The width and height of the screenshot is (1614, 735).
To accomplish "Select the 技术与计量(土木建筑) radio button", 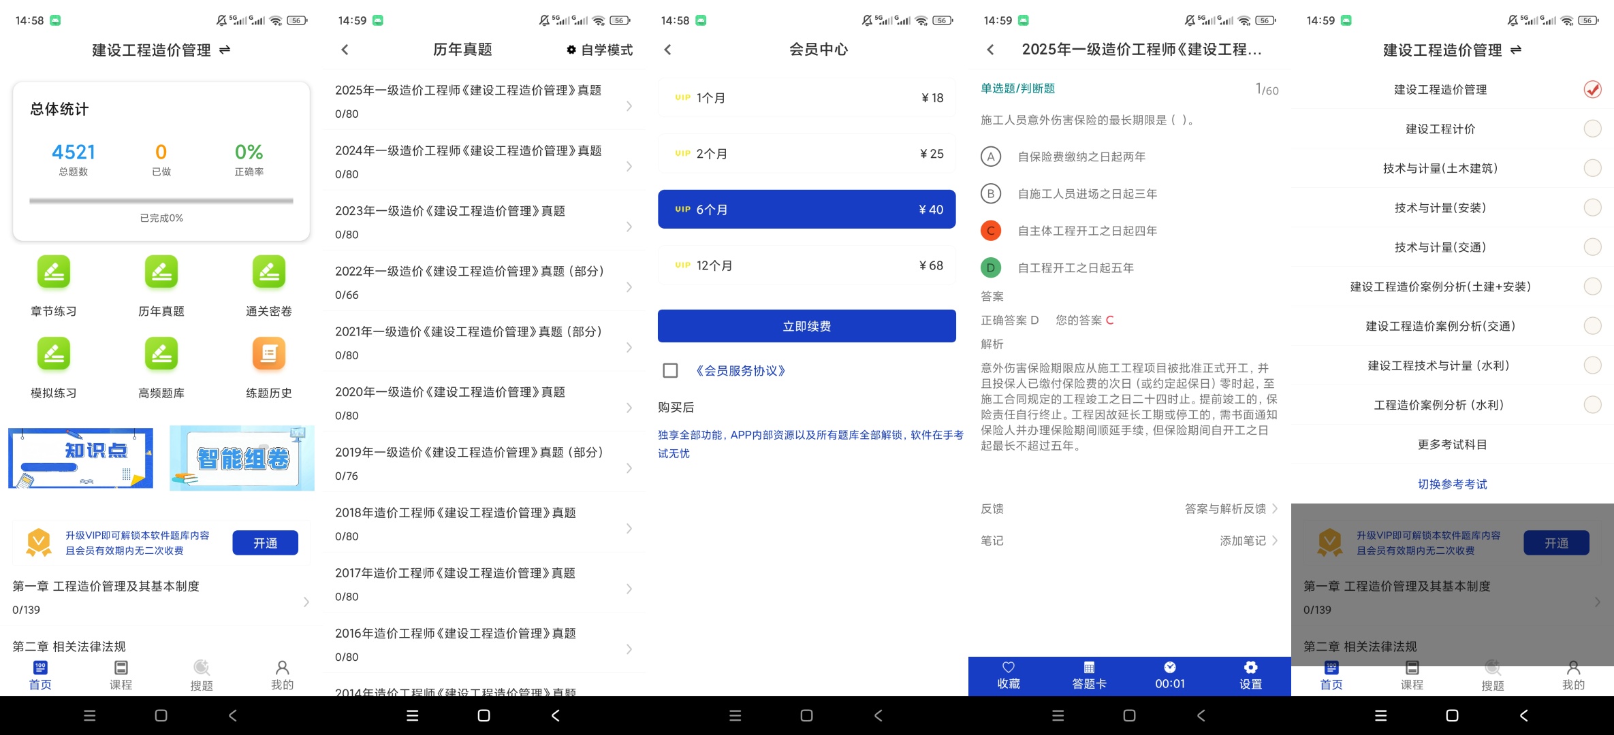I will click(1592, 168).
